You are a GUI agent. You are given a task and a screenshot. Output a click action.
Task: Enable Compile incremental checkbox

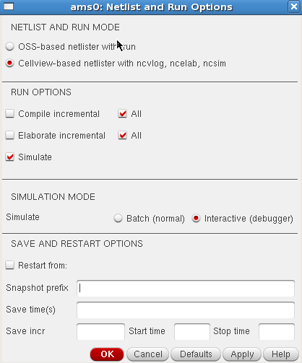(x=10, y=113)
